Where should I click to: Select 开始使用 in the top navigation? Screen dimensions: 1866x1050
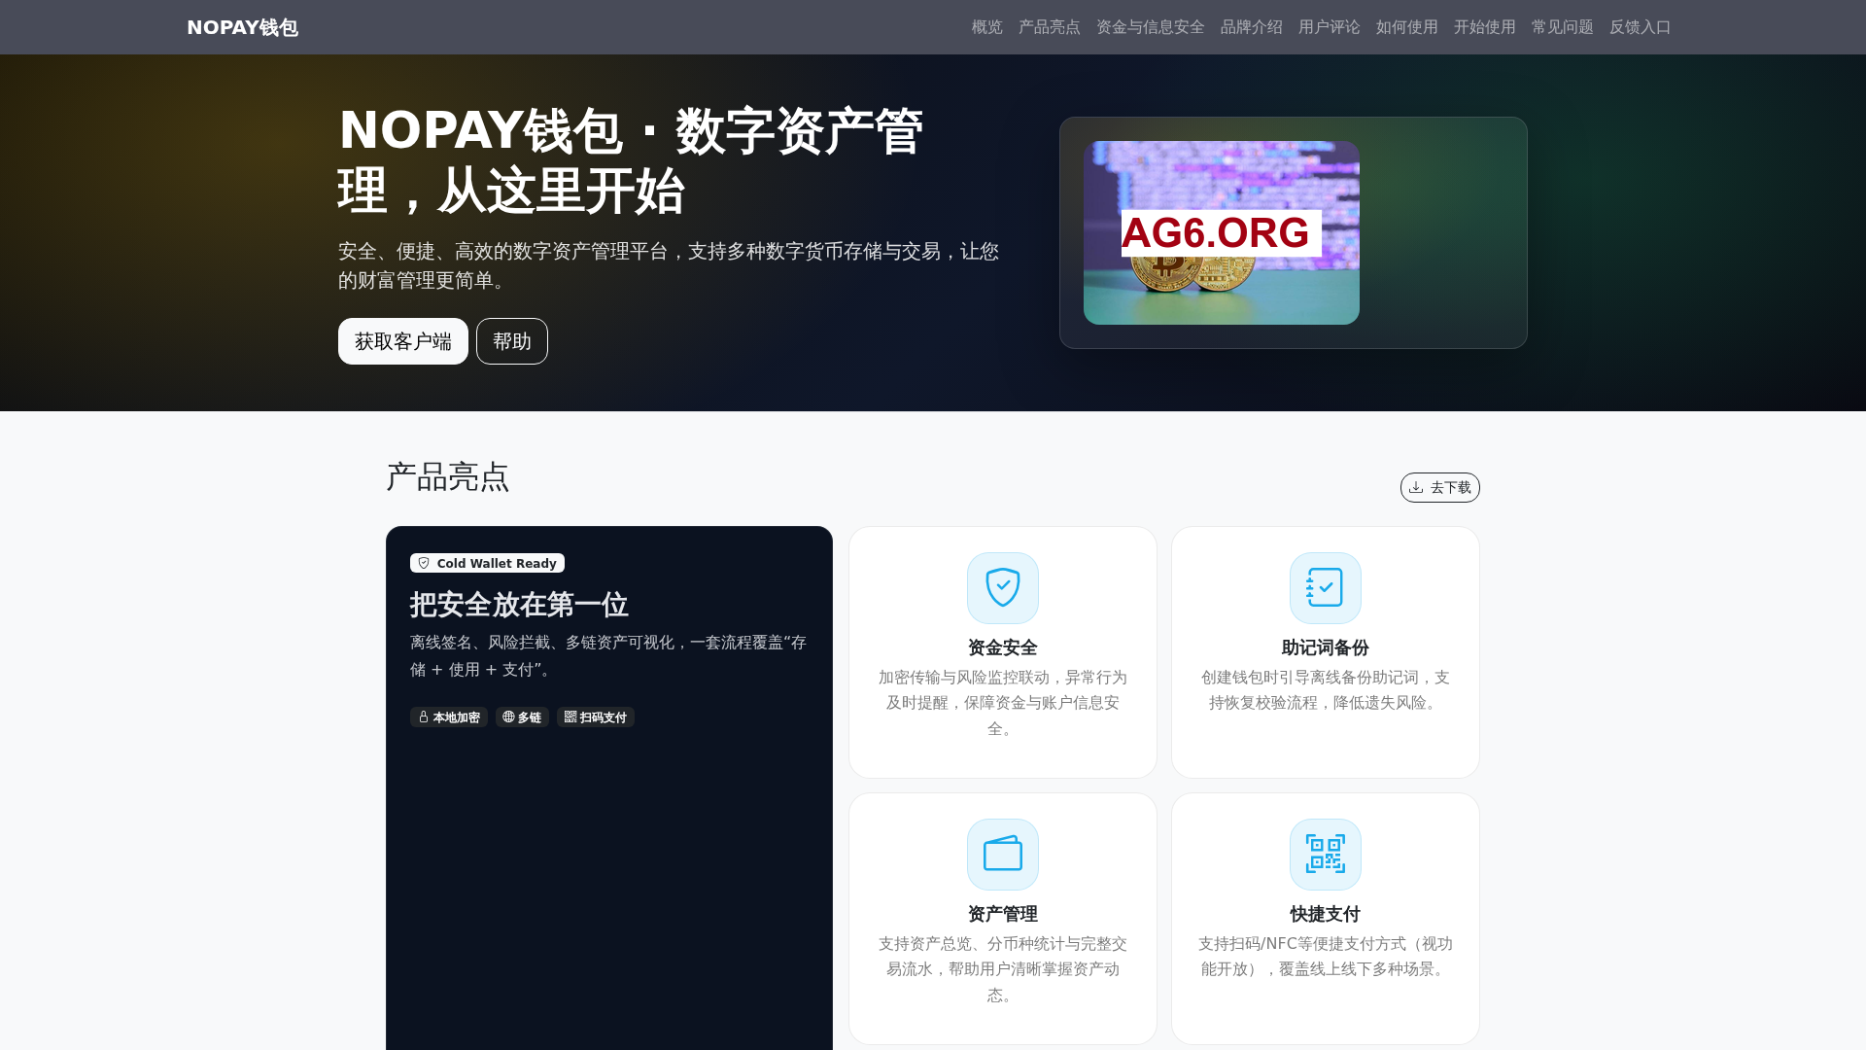[1484, 27]
